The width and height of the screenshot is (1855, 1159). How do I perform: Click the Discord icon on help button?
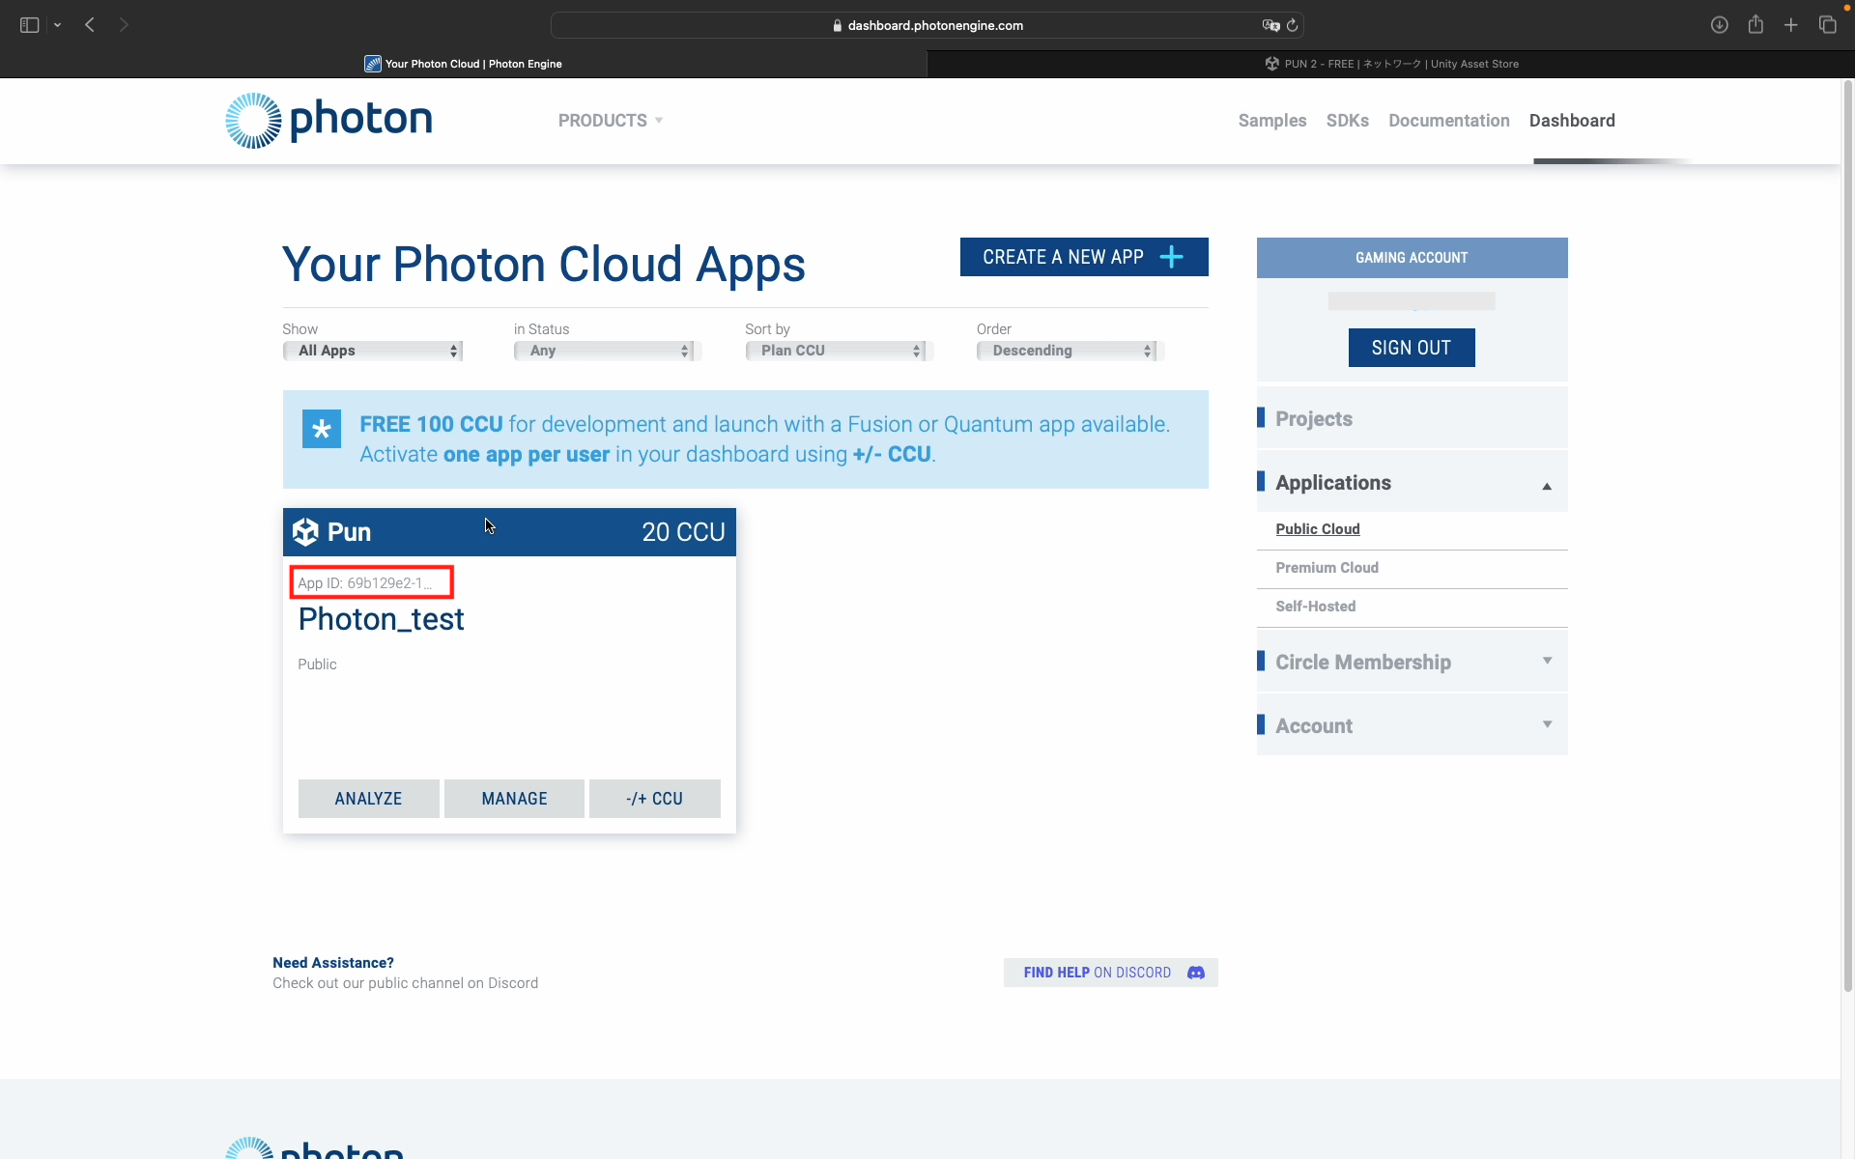1196,973
